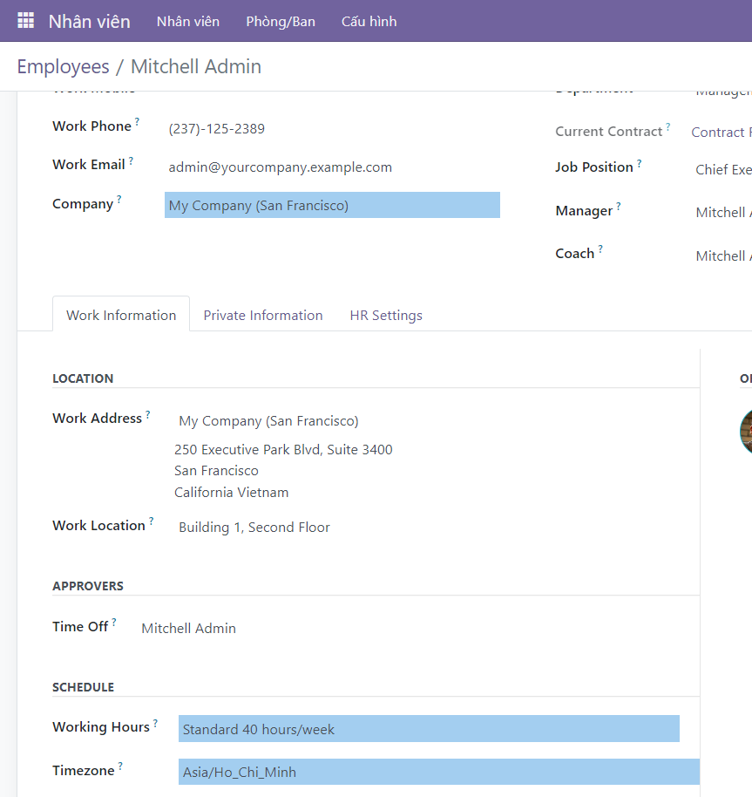Open the Company dropdown field
Viewport: 752px width, 797px height.
coord(332,206)
